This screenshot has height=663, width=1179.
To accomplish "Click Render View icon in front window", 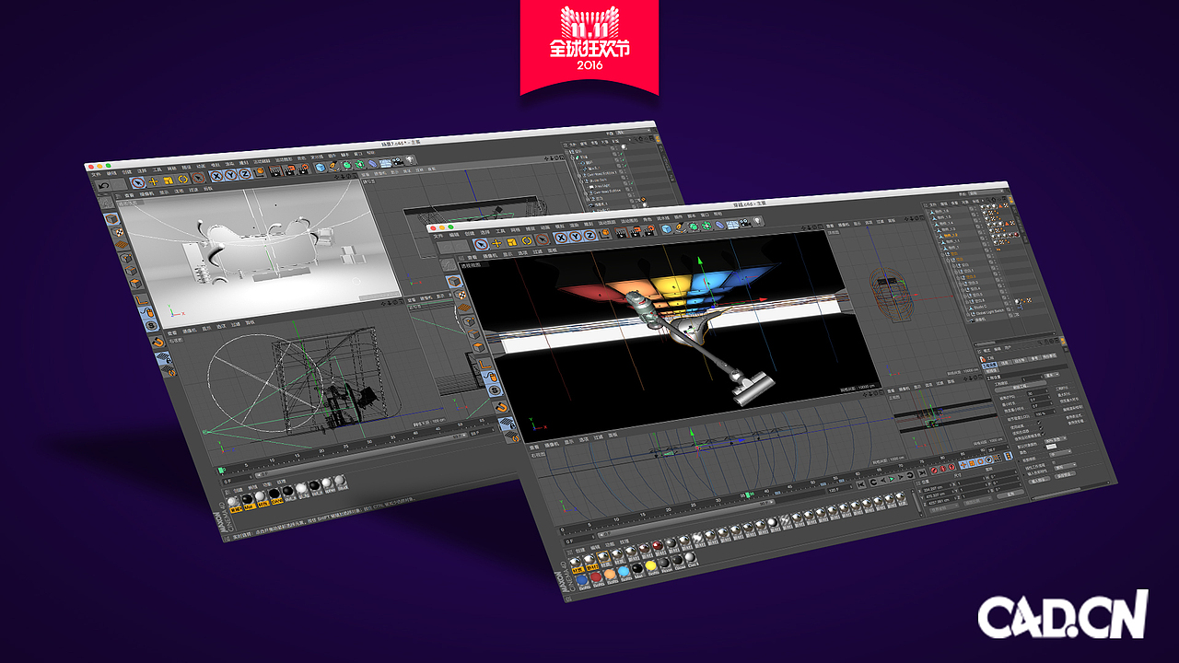I will tap(621, 232).
